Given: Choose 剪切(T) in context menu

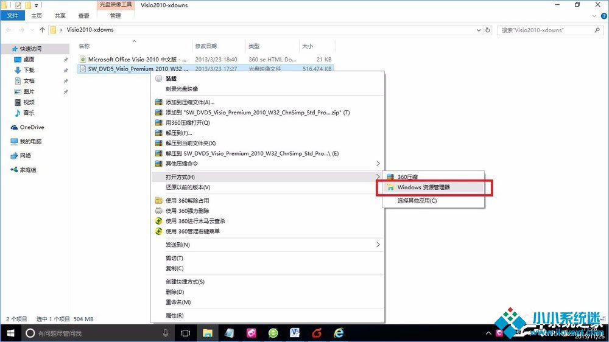Looking at the screenshot, I should click(268, 258).
